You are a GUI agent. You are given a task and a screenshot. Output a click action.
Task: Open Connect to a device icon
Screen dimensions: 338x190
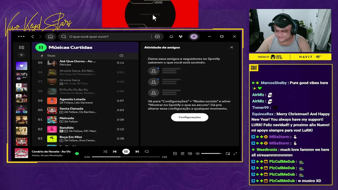pos(190,154)
